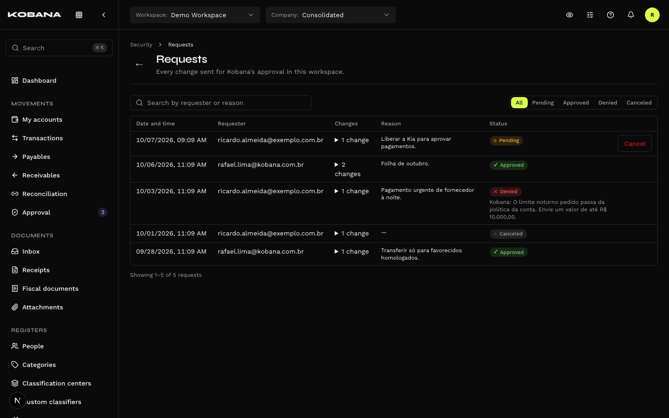This screenshot has height=418, width=669.
Task: Go back using the arrow beside Requests
Action: [x=139, y=65]
